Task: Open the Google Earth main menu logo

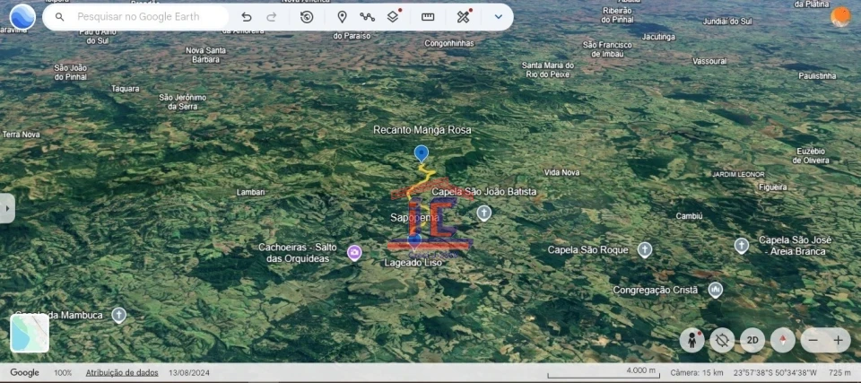Action: click(x=22, y=17)
